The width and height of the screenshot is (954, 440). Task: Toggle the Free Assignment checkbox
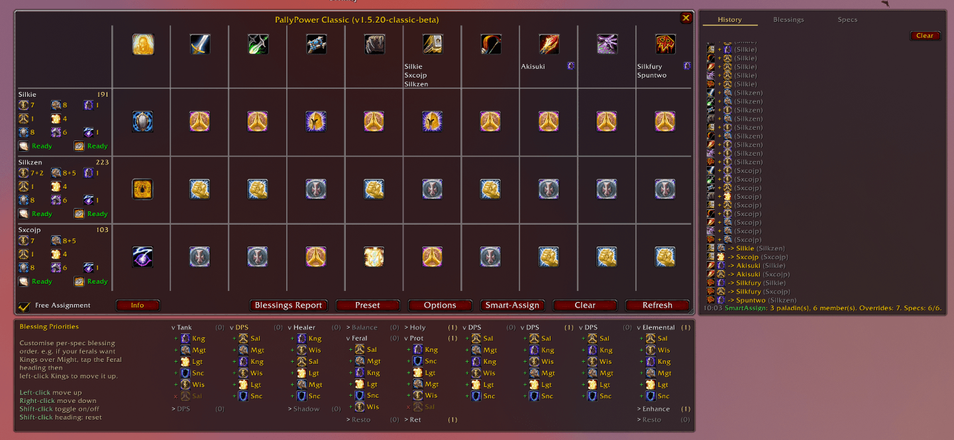(25, 306)
